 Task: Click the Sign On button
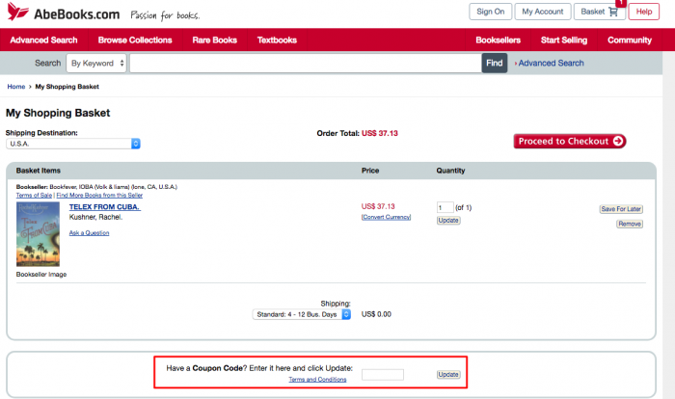(x=490, y=12)
